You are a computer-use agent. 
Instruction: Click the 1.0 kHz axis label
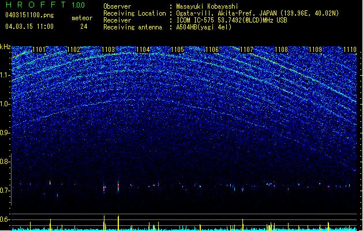pos(5,104)
